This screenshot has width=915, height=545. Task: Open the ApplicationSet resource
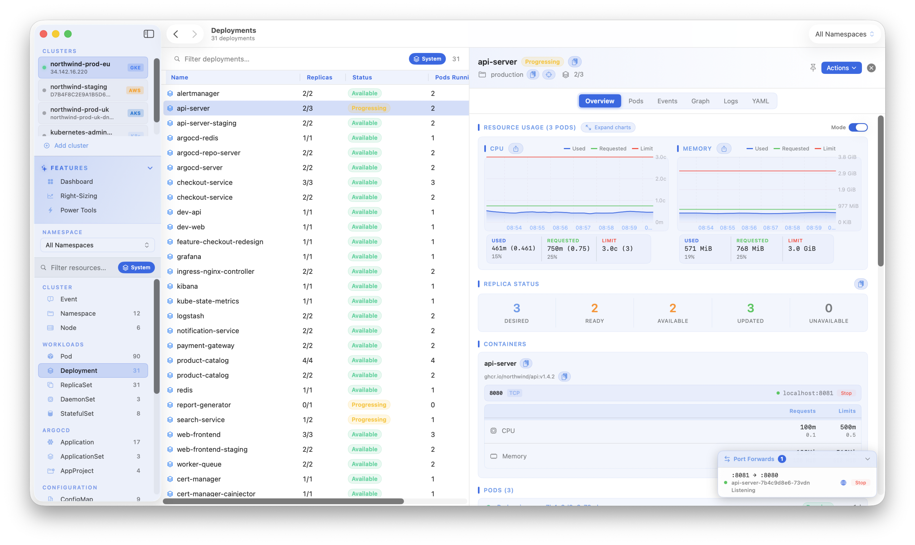(x=94, y=457)
